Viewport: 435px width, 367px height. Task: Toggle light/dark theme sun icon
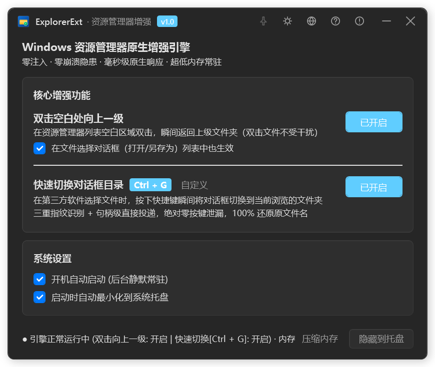pos(287,21)
